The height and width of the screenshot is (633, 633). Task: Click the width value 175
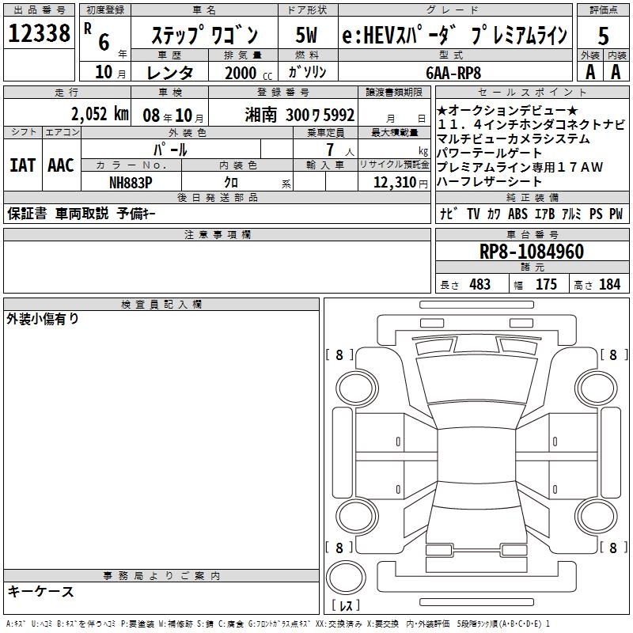pos(546,284)
